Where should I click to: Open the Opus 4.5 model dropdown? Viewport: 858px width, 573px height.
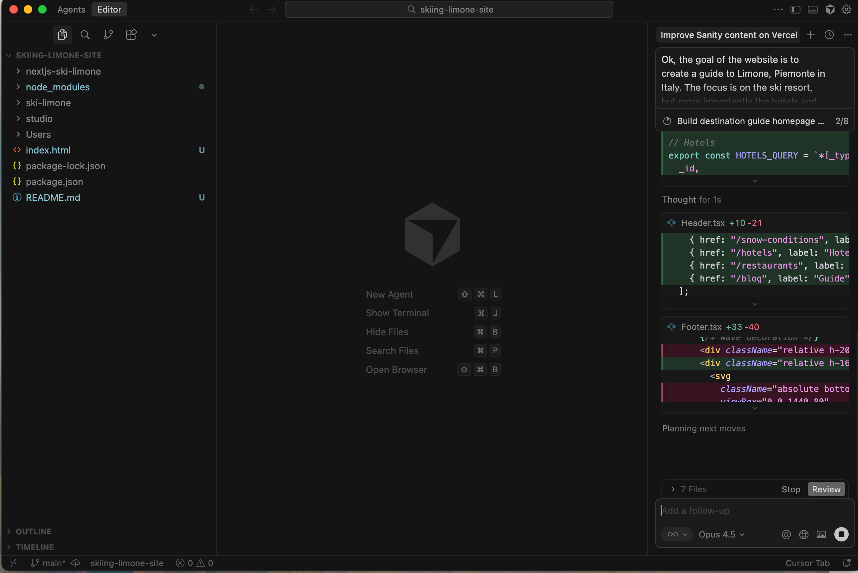tap(721, 534)
